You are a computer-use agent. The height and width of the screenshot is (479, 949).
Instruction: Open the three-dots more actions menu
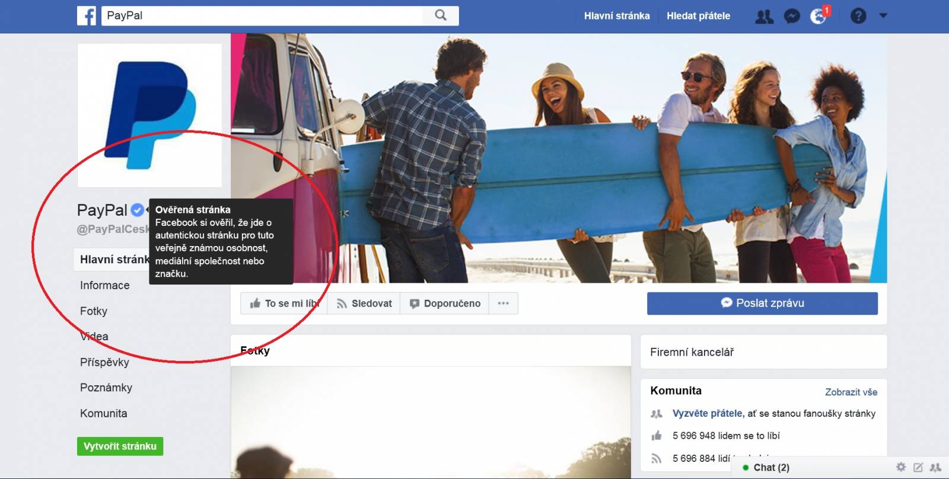(504, 304)
